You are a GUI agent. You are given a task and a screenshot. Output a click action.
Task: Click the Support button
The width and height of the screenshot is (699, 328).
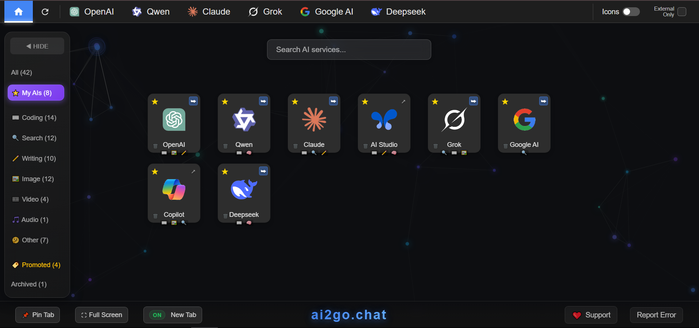[591, 315]
